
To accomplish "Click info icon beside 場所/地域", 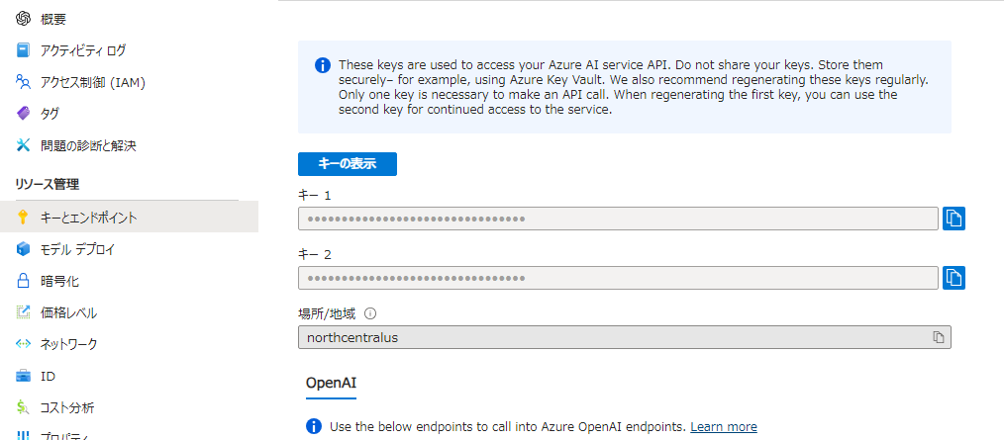I will [x=371, y=313].
